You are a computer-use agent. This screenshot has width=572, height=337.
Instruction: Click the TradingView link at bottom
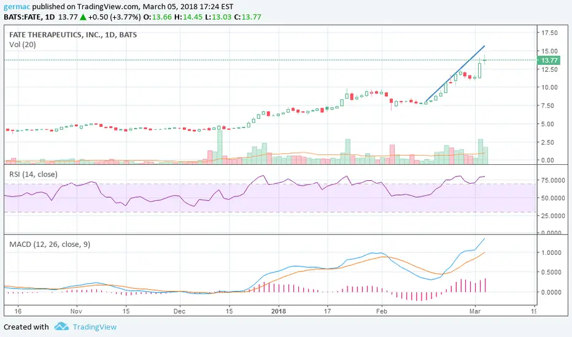point(95,327)
